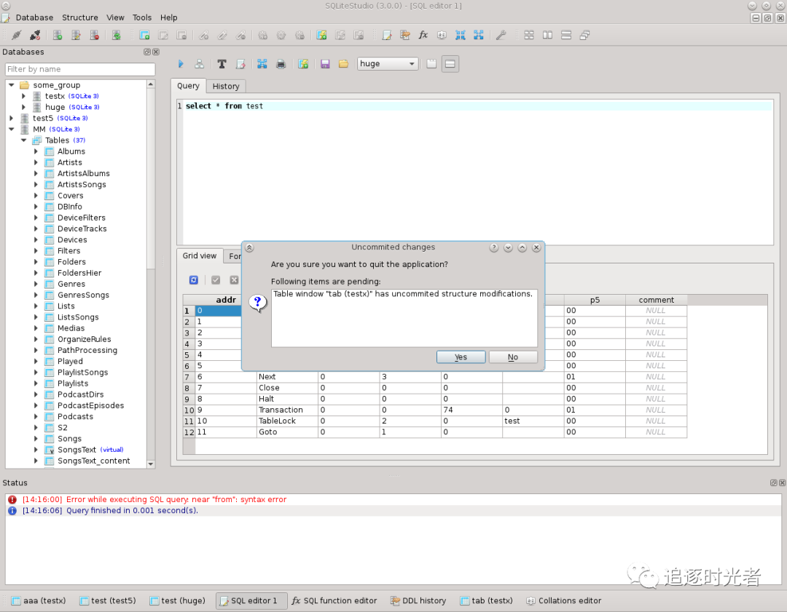
Task: Execute query with the blue play icon
Action: pyautogui.click(x=181, y=63)
